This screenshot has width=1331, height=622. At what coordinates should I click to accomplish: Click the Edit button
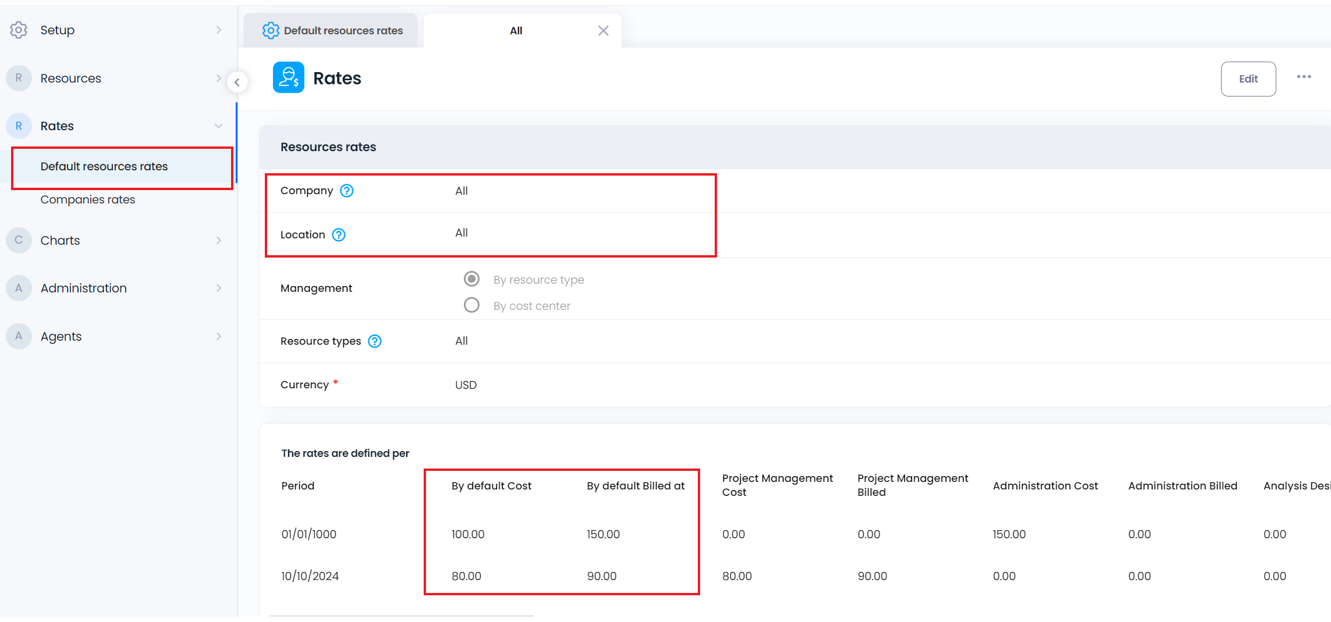pyautogui.click(x=1248, y=79)
